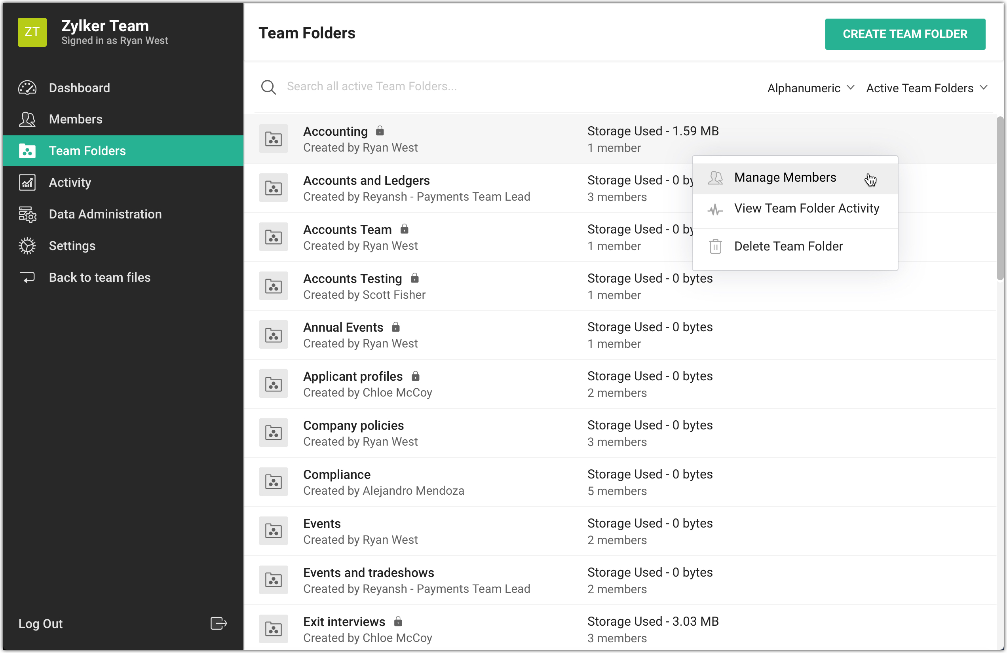Click the Dashboard gauge icon in sidebar
The width and height of the screenshot is (1007, 653).
pos(27,87)
